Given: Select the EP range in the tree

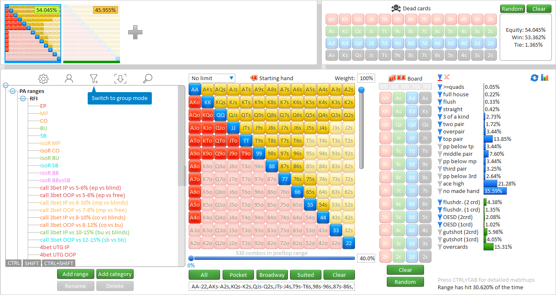Looking at the screenshot, I should click(43, 106).
